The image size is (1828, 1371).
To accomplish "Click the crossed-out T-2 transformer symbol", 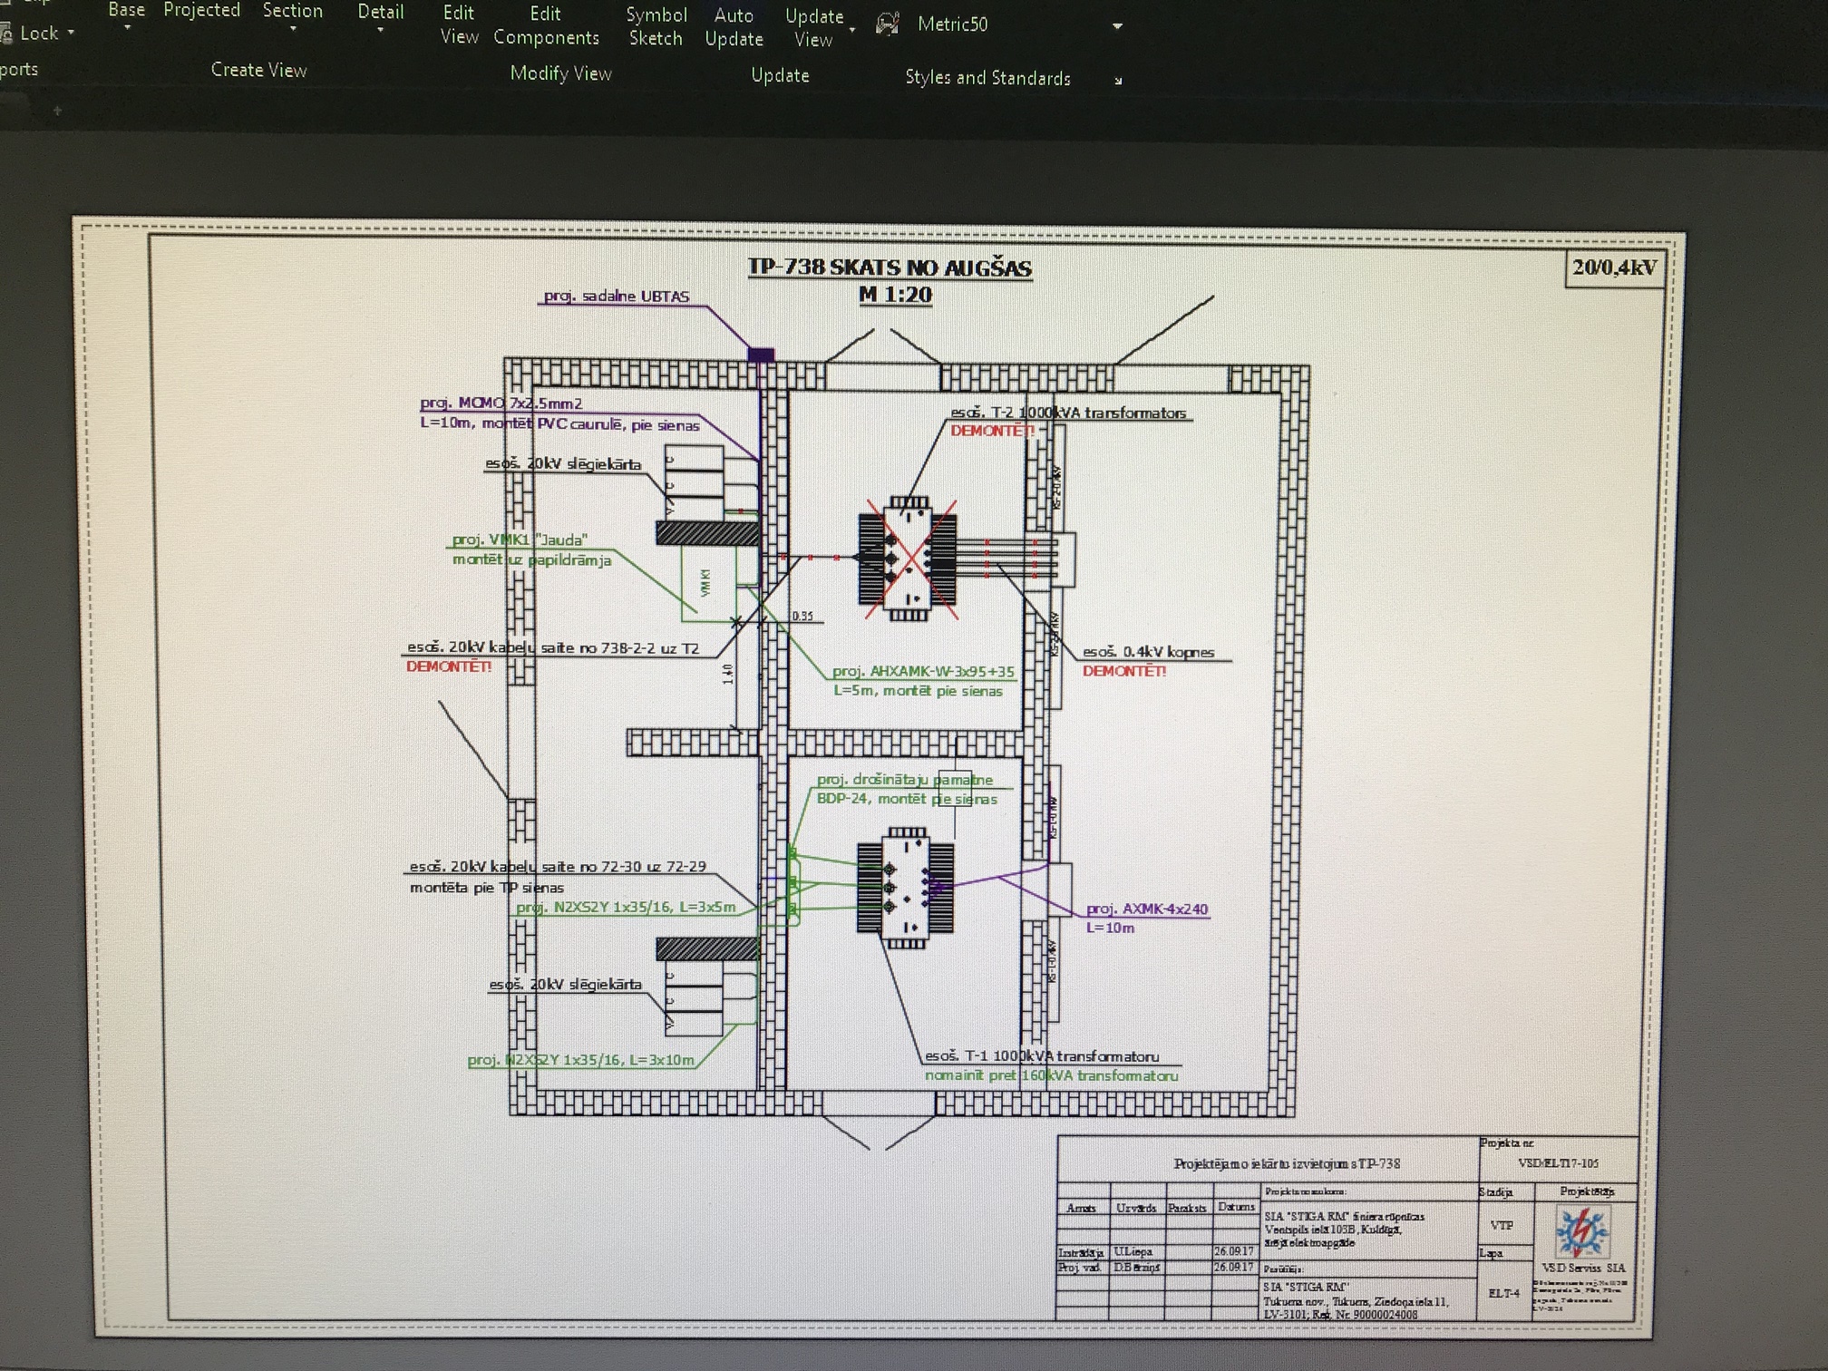I will point(908,559).
